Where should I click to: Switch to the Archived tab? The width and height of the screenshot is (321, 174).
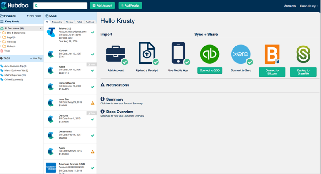pos(90,22)
